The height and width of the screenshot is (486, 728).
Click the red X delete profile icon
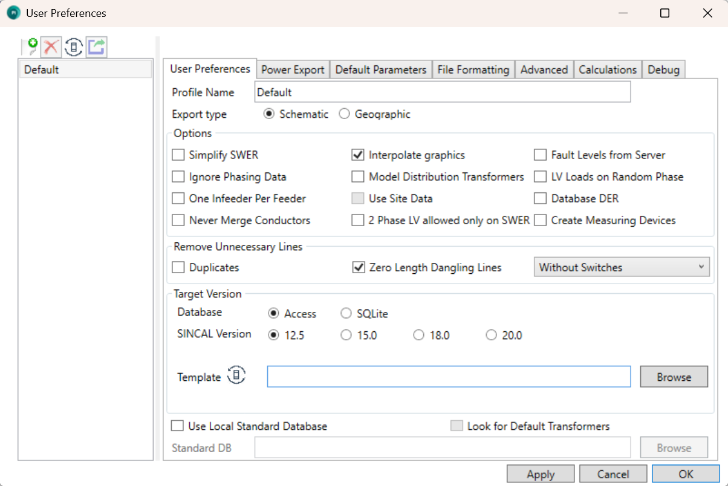tap(51, 47)
